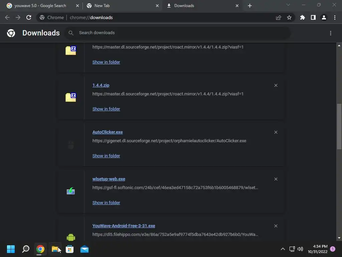The image size is (342, 257).
Task: Open the Downloads page more actions menu
Action: pyautogui.click(x=331, y=33)
